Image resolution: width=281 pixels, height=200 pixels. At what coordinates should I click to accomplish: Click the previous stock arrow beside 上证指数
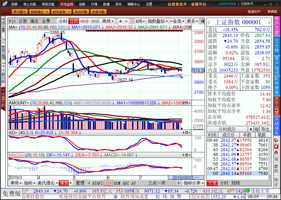coord(209,22)
